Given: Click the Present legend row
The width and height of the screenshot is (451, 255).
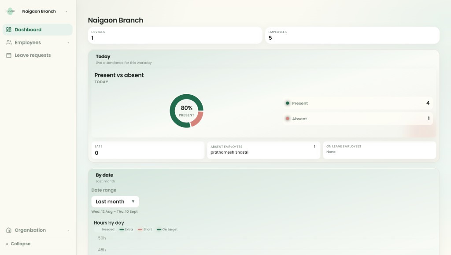Looking at the screenshot, I should tap(358, 103).
